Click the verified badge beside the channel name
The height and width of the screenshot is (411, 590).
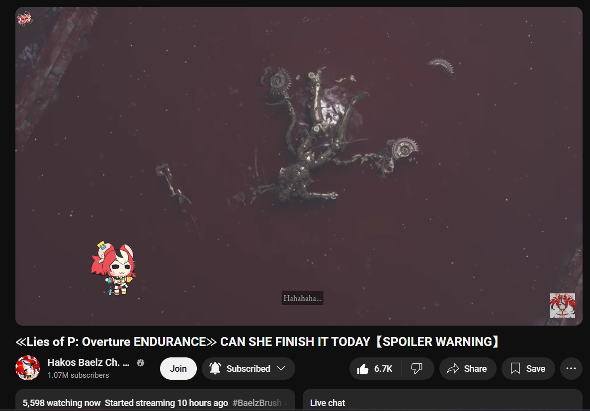click(140, 363)
